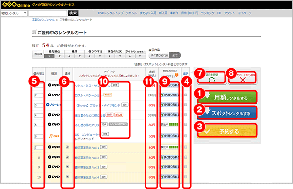Sort by 種類 descending arrow
293x189 pixels.
tap(80, 56)
